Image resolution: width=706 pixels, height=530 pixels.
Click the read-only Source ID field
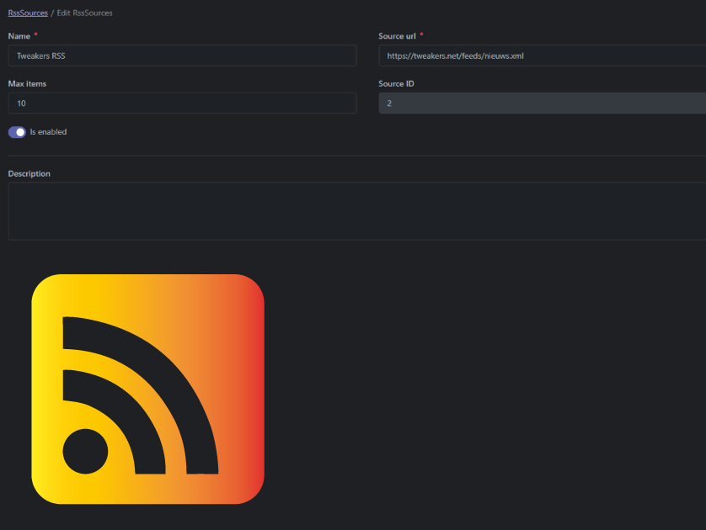pyautogui.click(x=542, y=103)
